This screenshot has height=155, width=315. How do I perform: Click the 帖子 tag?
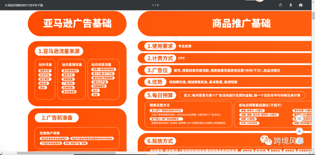[x=95, y=90]
